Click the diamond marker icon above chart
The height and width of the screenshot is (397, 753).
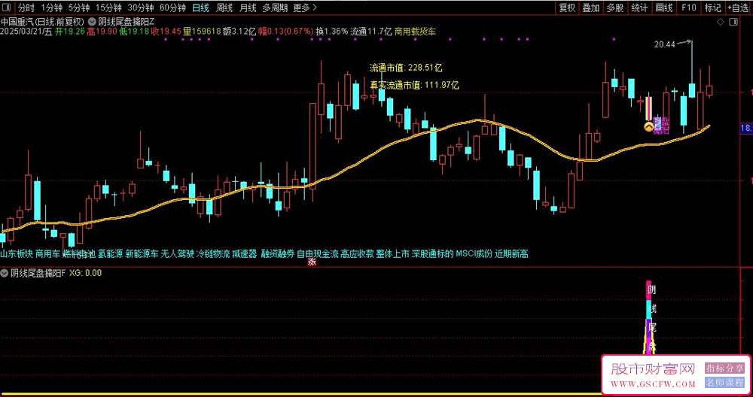(720, 22)
